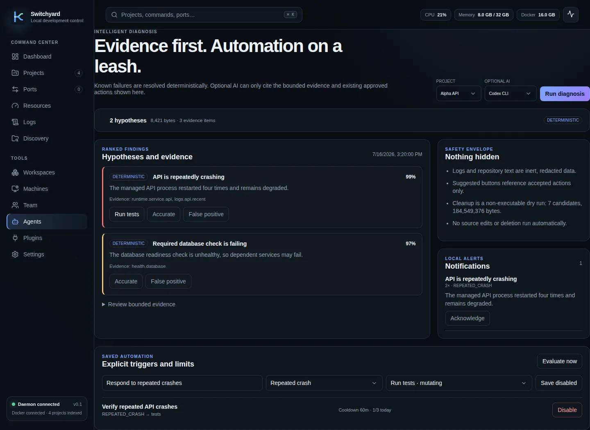Image resolution: width=590 pixels, height=430 pixels.
Task: Click the Memory 8.0 GB / 32 GB indicator
Action: coord(483,15)
